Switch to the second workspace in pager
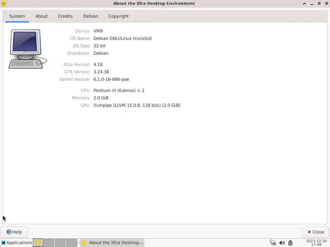Viewport: 330px width, 247px height. [49, 242]
